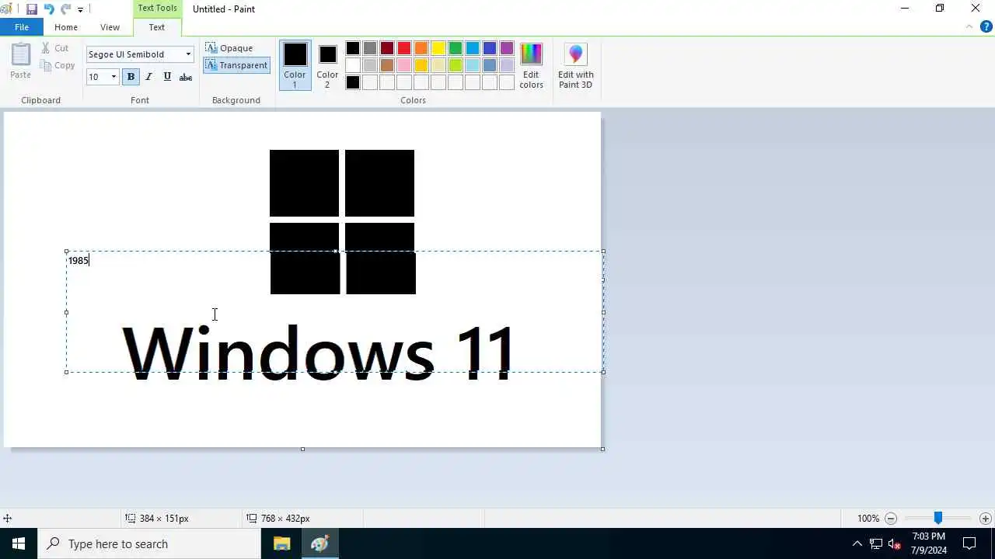Toggle Italic text formatting
Viewport: 995px width, 559px height.
pyautogui.click(x=148, y=77)
